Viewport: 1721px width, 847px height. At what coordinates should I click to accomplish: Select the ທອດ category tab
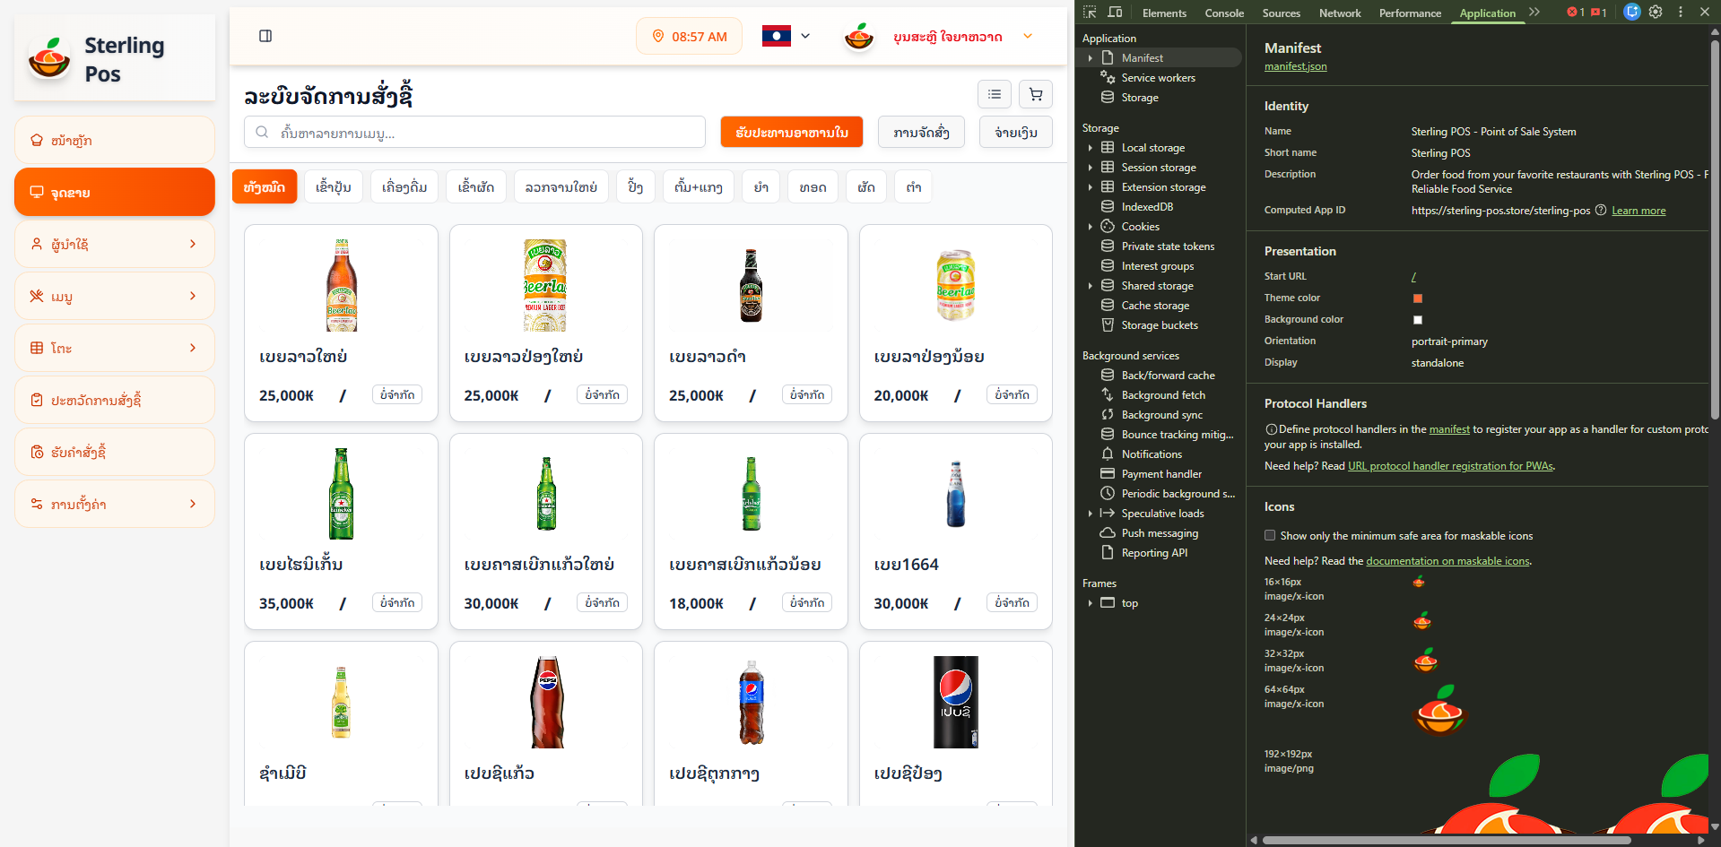[813, 187]
